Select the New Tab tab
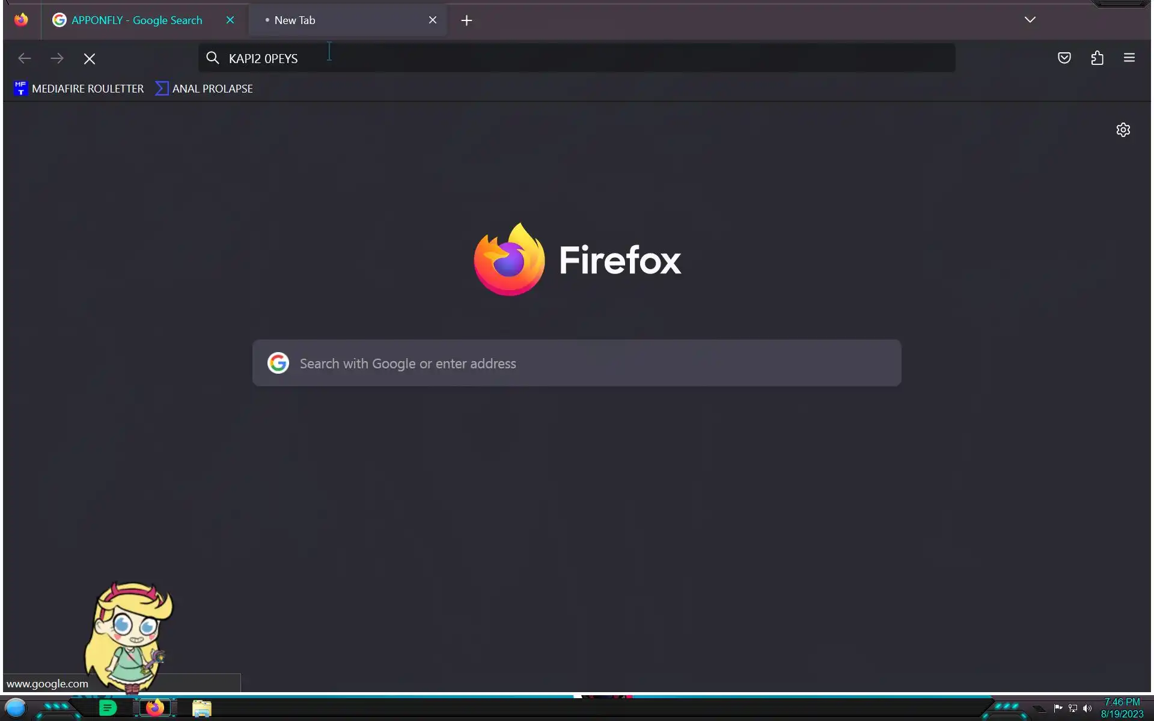Viewport: 1154px width, 721px height. click(x=337, y=20)
